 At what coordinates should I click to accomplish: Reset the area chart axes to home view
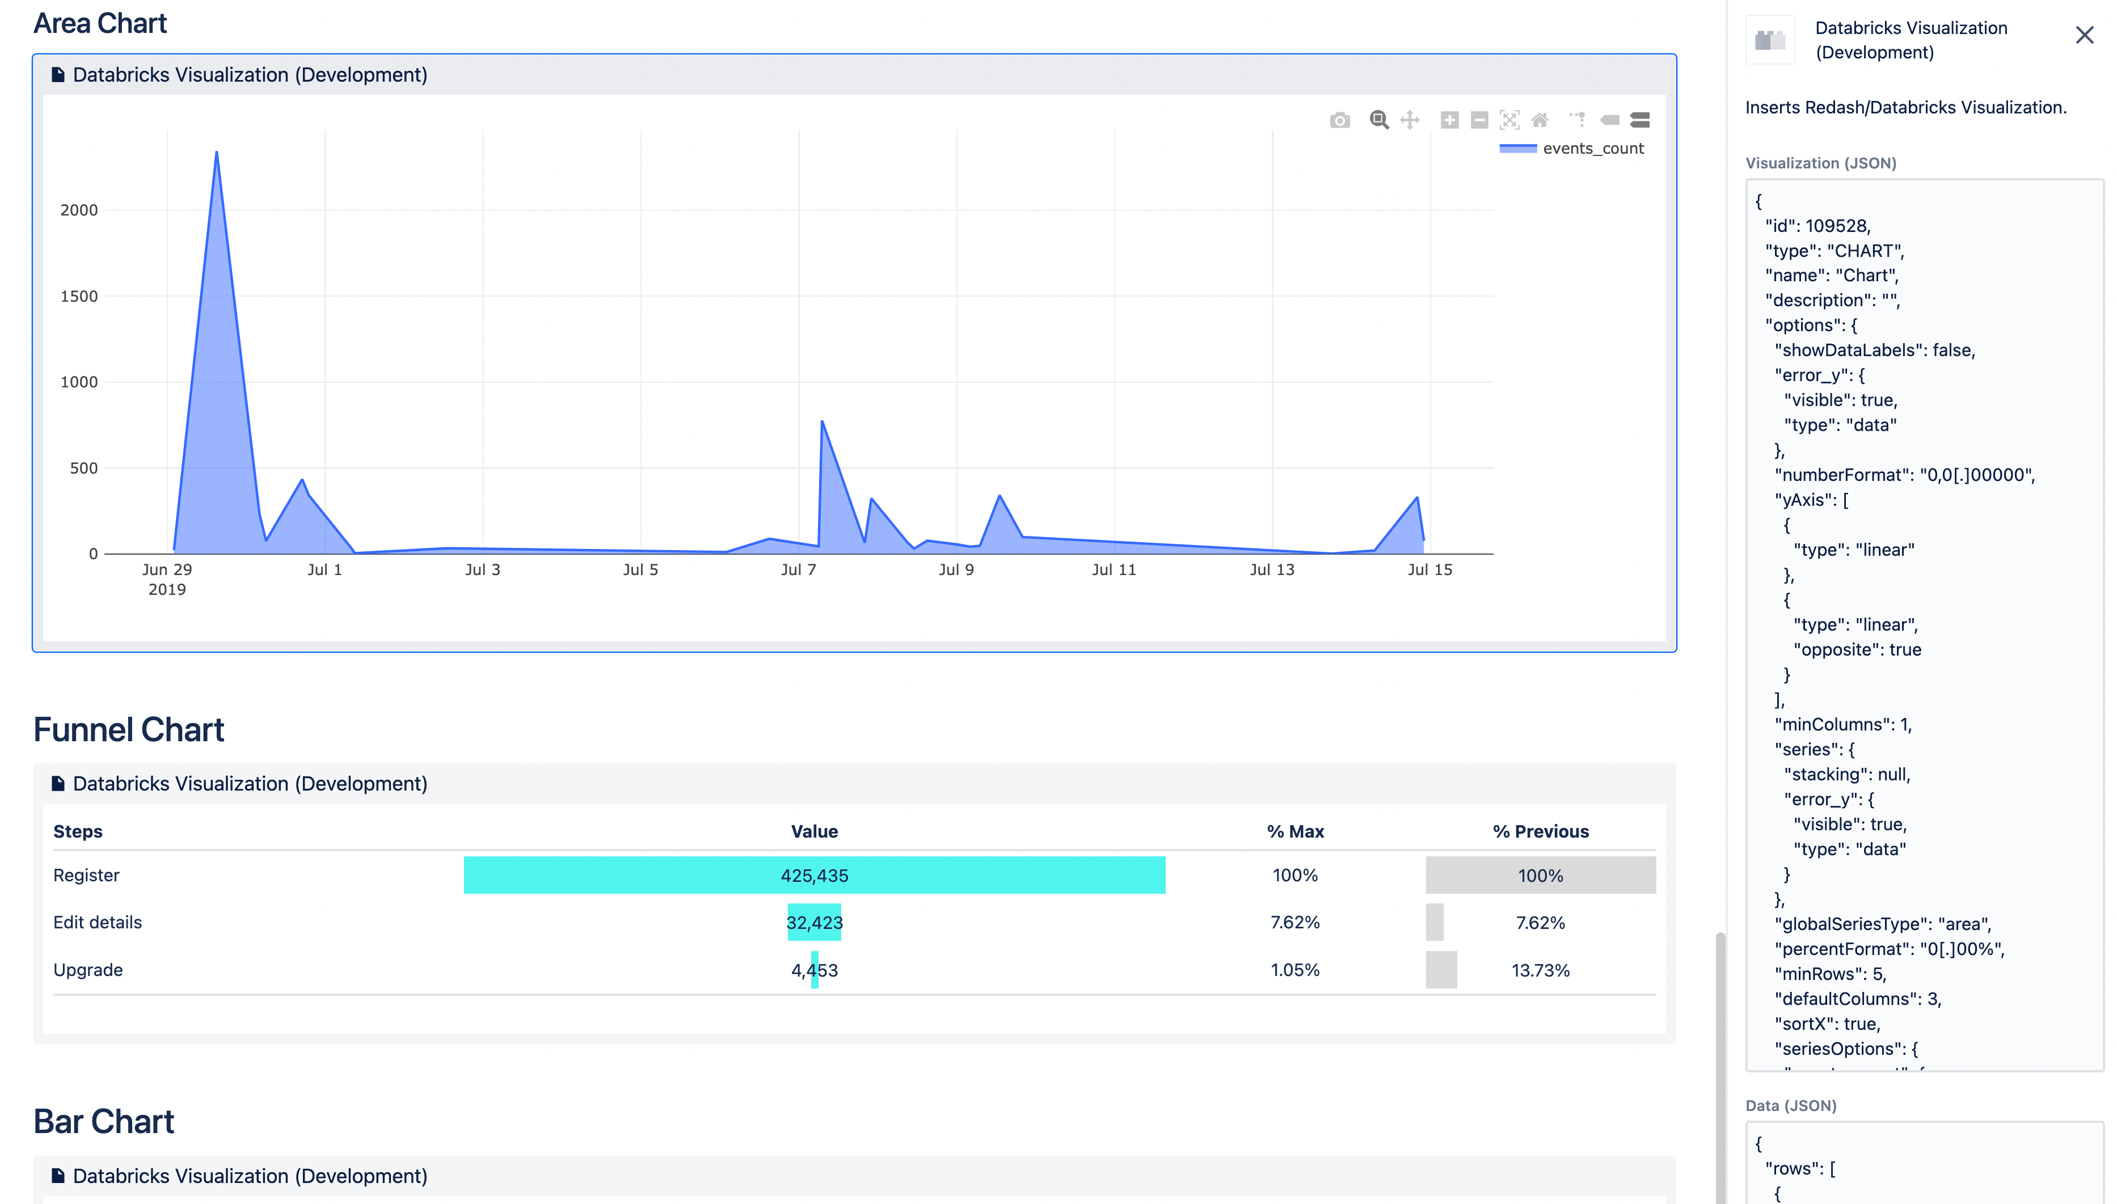(x=1540, y=120)
